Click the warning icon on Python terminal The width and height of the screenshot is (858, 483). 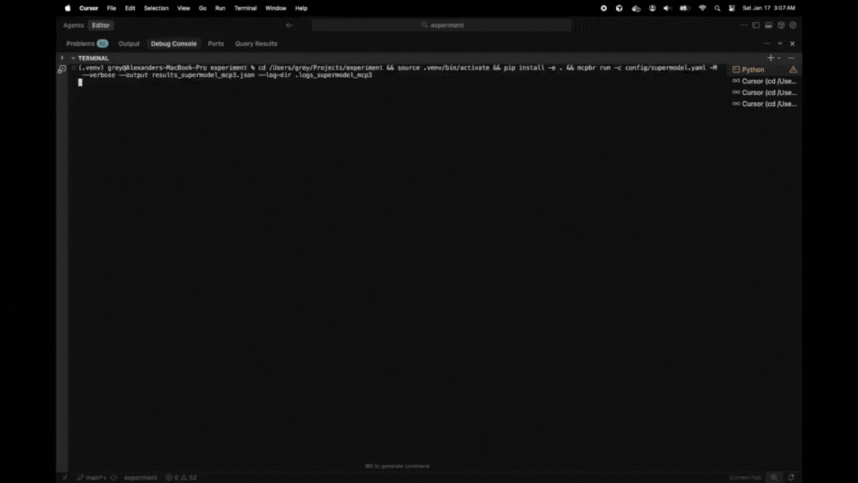[794, 70]
